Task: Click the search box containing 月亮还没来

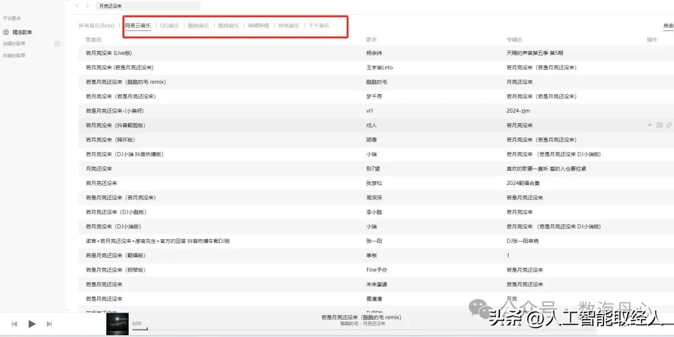Action: [x=147, y=6]
